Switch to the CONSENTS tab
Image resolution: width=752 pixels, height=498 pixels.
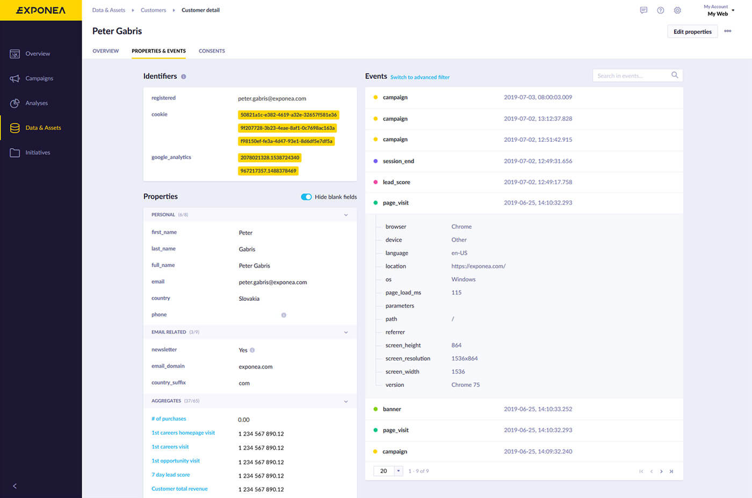pyautogui.click(x=212, y=50)
